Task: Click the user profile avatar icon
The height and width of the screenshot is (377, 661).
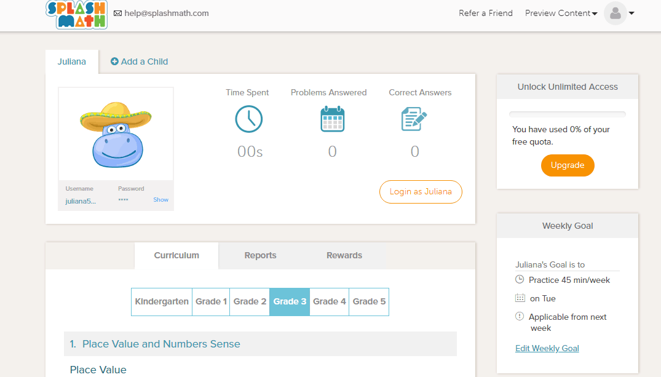Action: click(x=615, y=14)
